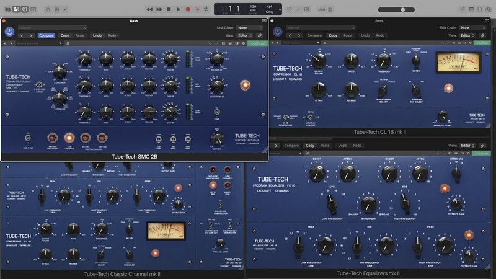Toggle the Mid/Side Processing lamp button
Image resolution: width=496 pixels, height=279 pixels.
point(52,138)
